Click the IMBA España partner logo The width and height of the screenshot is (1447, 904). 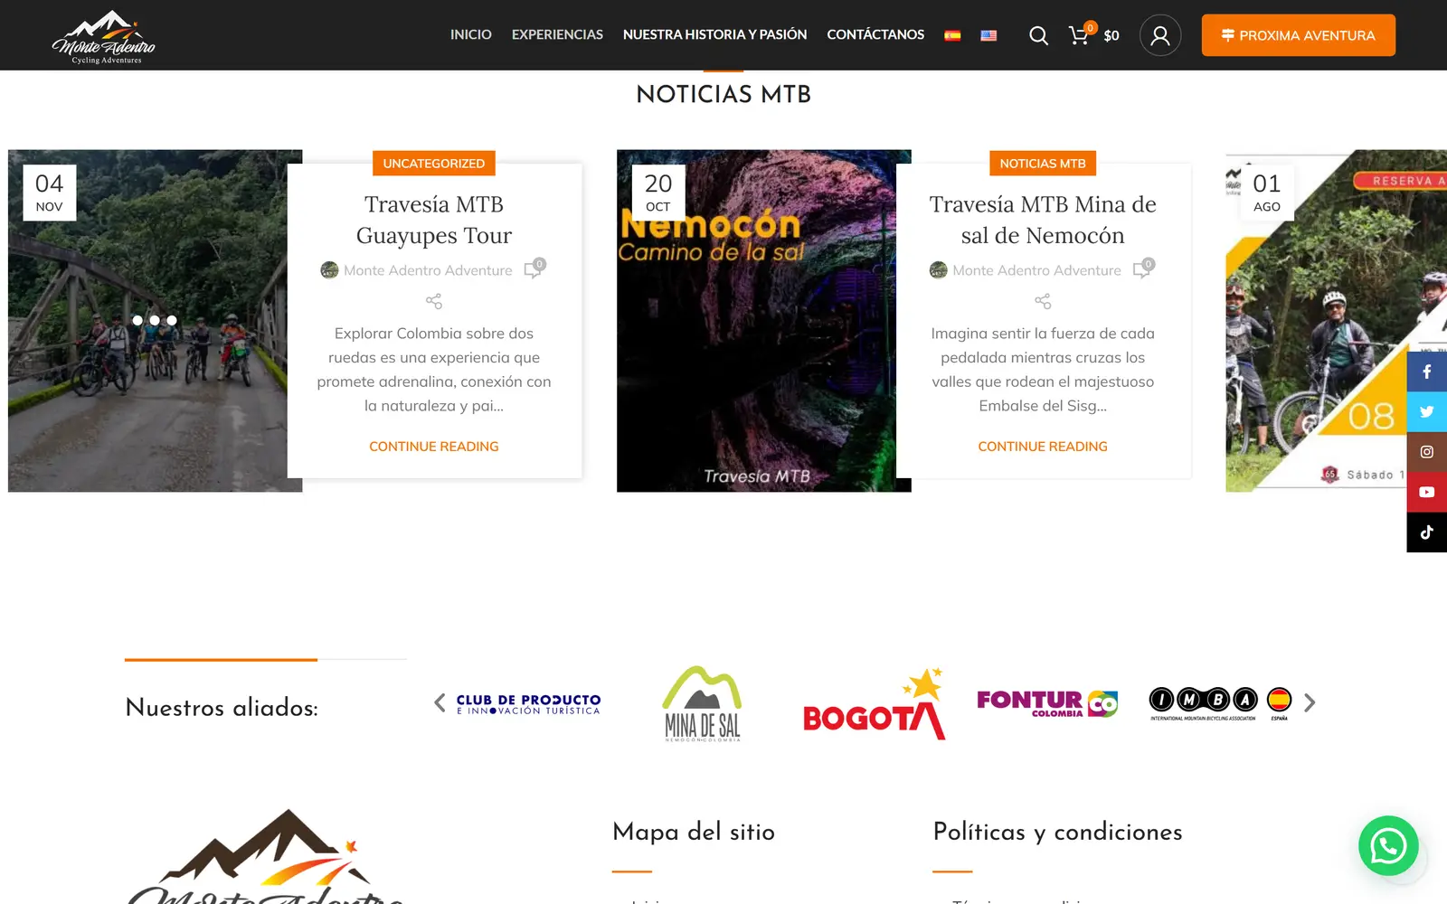click(1220, 703)
